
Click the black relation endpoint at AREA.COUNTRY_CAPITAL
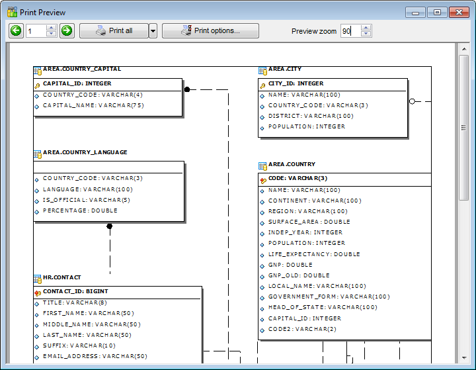187,89
